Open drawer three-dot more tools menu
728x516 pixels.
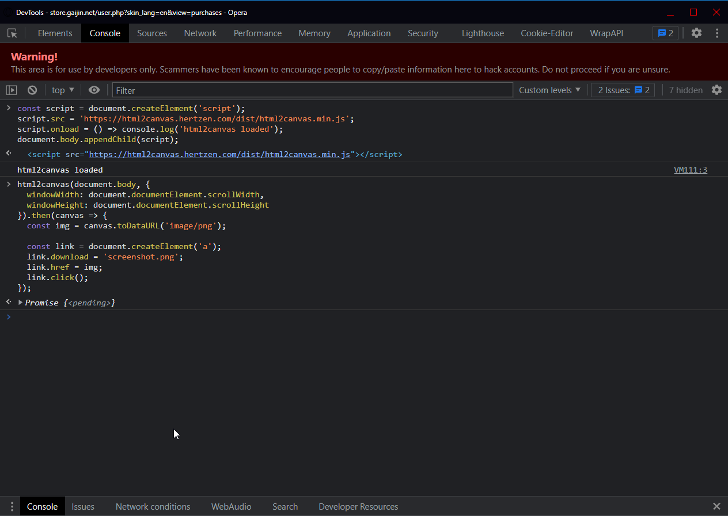tap(12, 506)
